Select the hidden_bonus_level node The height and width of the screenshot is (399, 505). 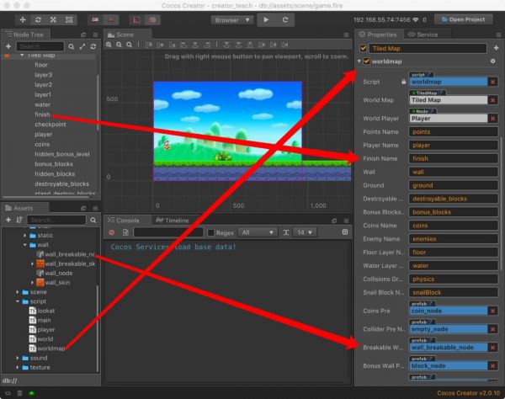coord(62,154)
